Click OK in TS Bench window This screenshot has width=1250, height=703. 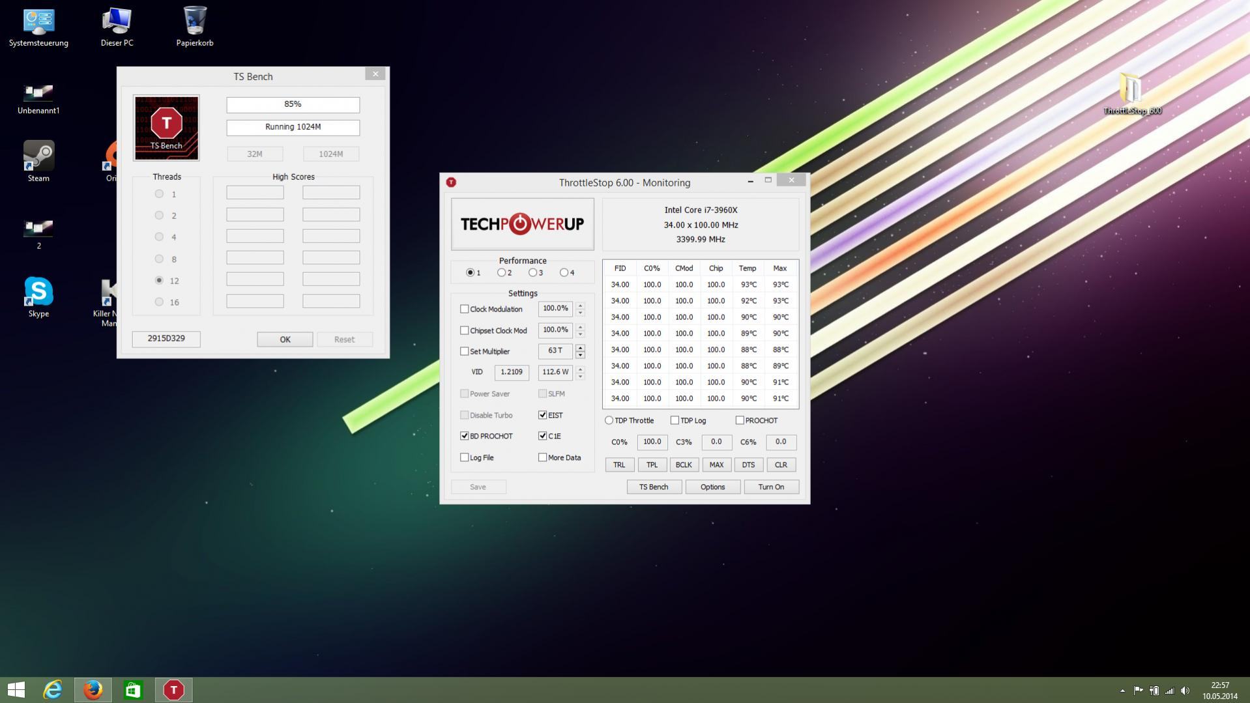(x=285, y=339)
